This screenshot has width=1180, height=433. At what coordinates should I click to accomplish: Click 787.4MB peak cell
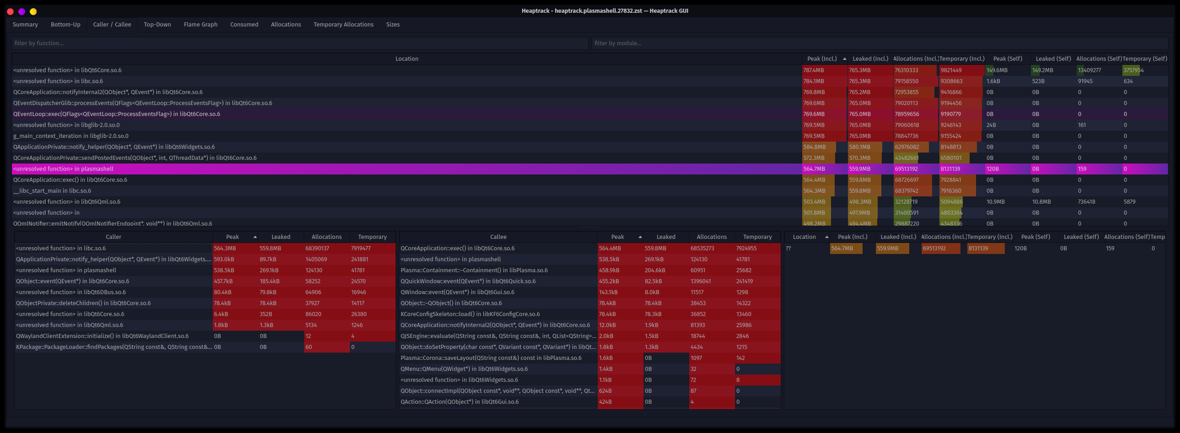(x=825, y=70)
